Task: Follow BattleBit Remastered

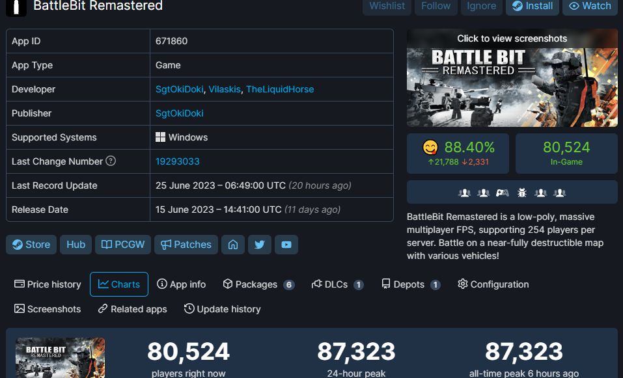Action: 436,6
